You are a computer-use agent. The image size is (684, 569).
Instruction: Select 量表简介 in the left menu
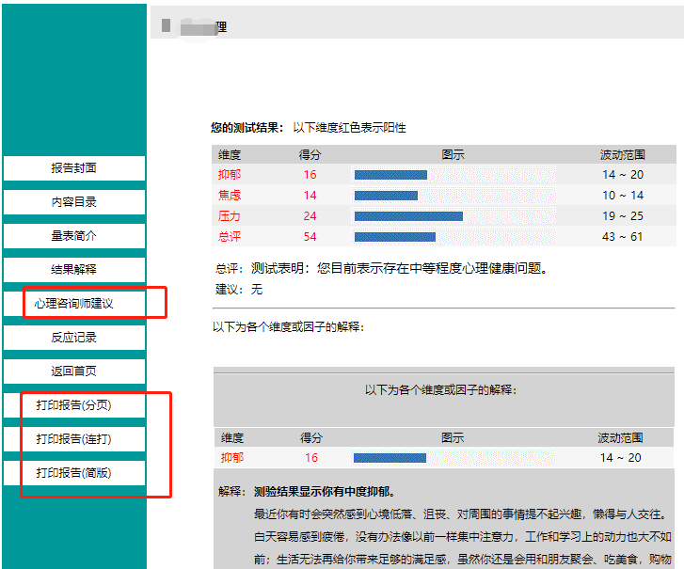point(73,236)
